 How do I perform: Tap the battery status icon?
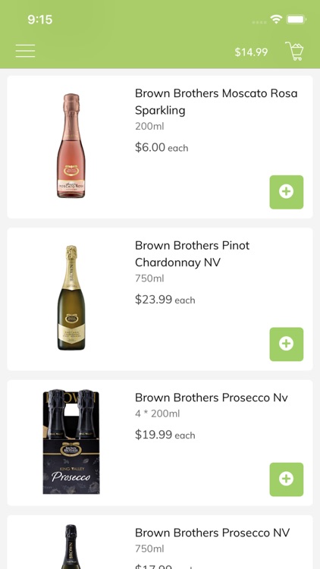(296, 19)
